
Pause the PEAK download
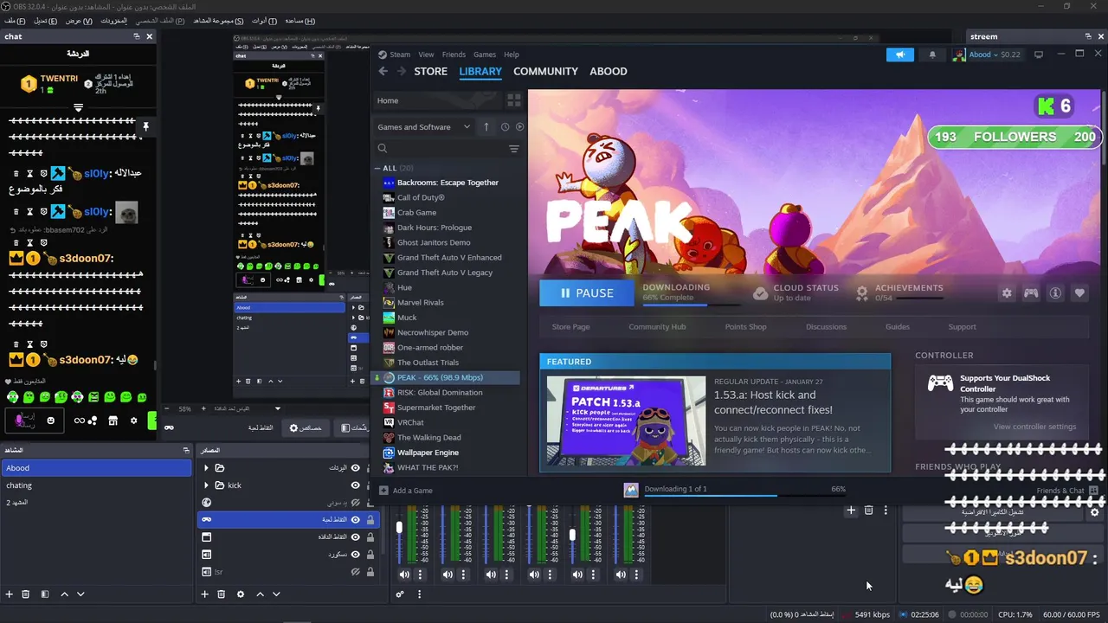588,293
